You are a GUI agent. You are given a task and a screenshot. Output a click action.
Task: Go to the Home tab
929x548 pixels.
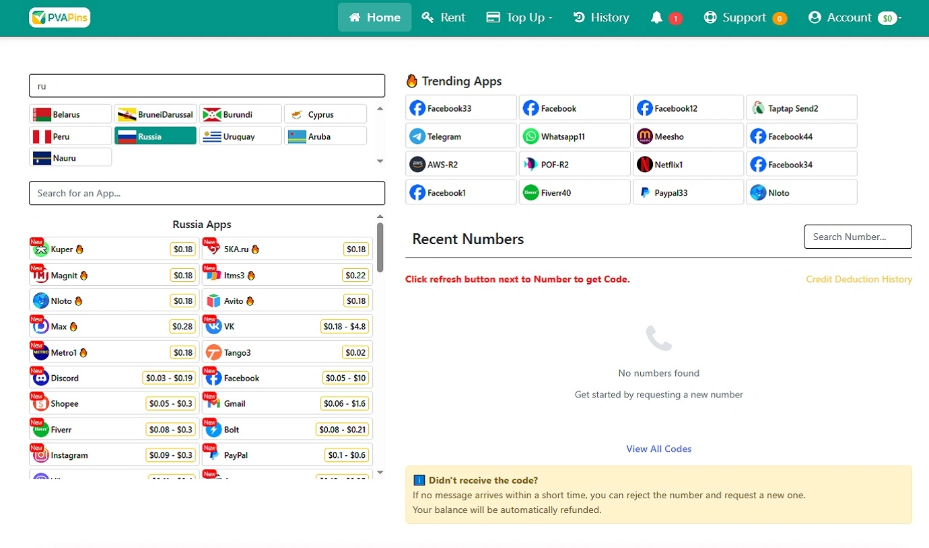375,17
